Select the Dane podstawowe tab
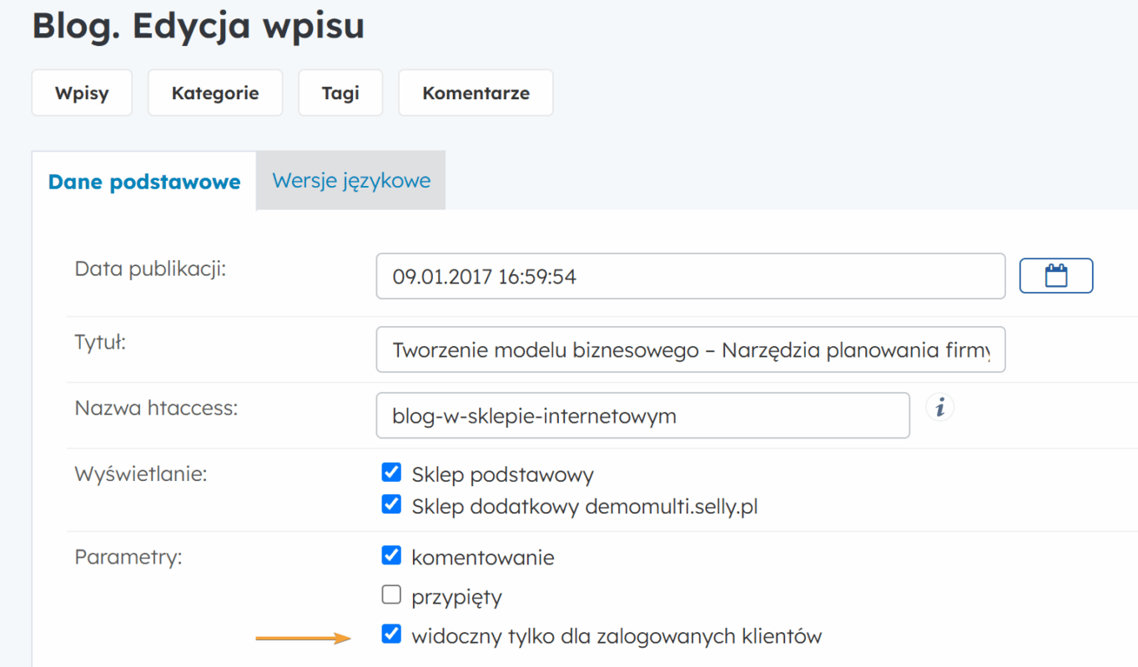Image resolution: width=1138 pixels, height=667 pixels. [144, 182]
